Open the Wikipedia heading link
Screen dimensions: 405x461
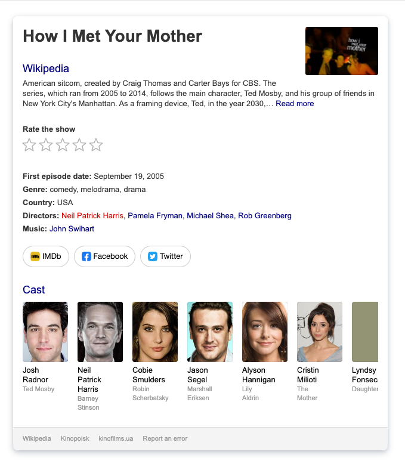[46, 69]
